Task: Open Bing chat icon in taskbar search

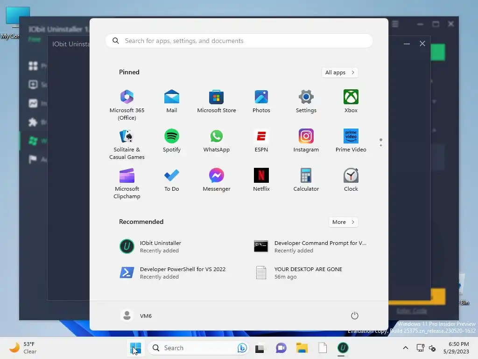Action: pyautogui.click(x=242, y=348)
